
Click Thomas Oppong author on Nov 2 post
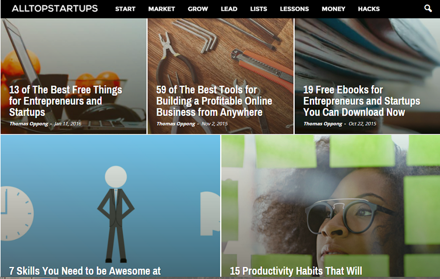pos(175,124)
